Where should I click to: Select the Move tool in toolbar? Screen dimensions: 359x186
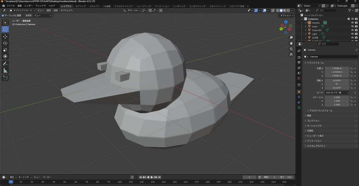pos(5,37)
